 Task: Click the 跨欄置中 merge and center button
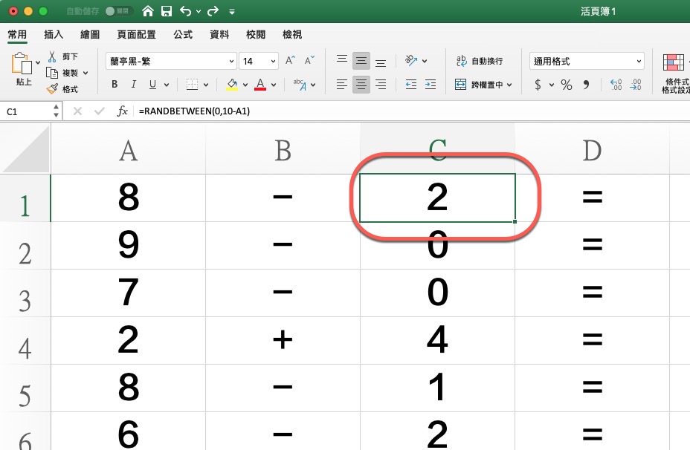tap(483, 85)
